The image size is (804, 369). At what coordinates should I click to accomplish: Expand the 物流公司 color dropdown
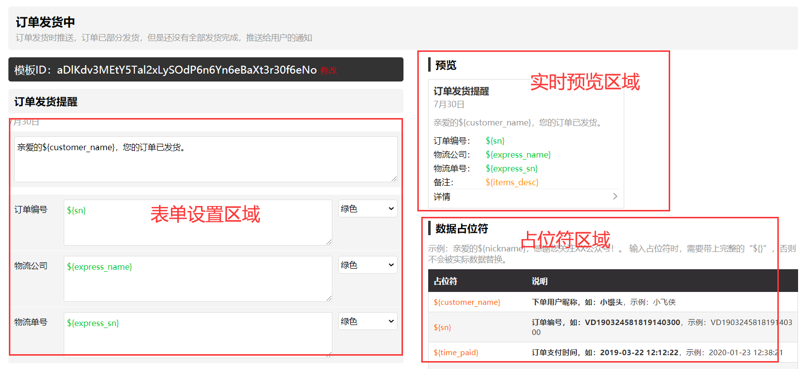[x=367, y=265]
